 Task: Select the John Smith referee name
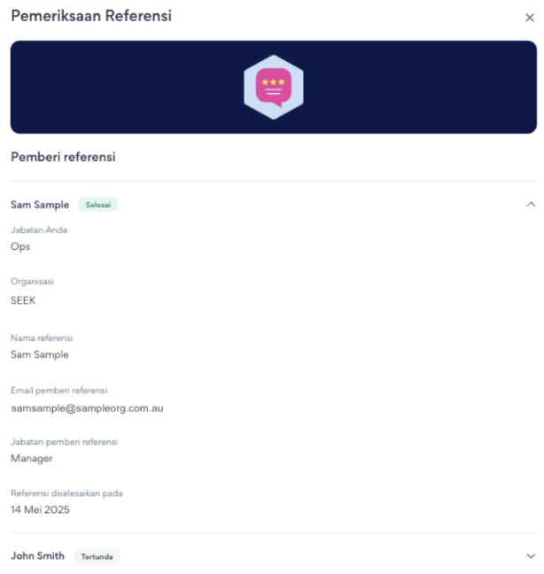[x=37, y=556]
